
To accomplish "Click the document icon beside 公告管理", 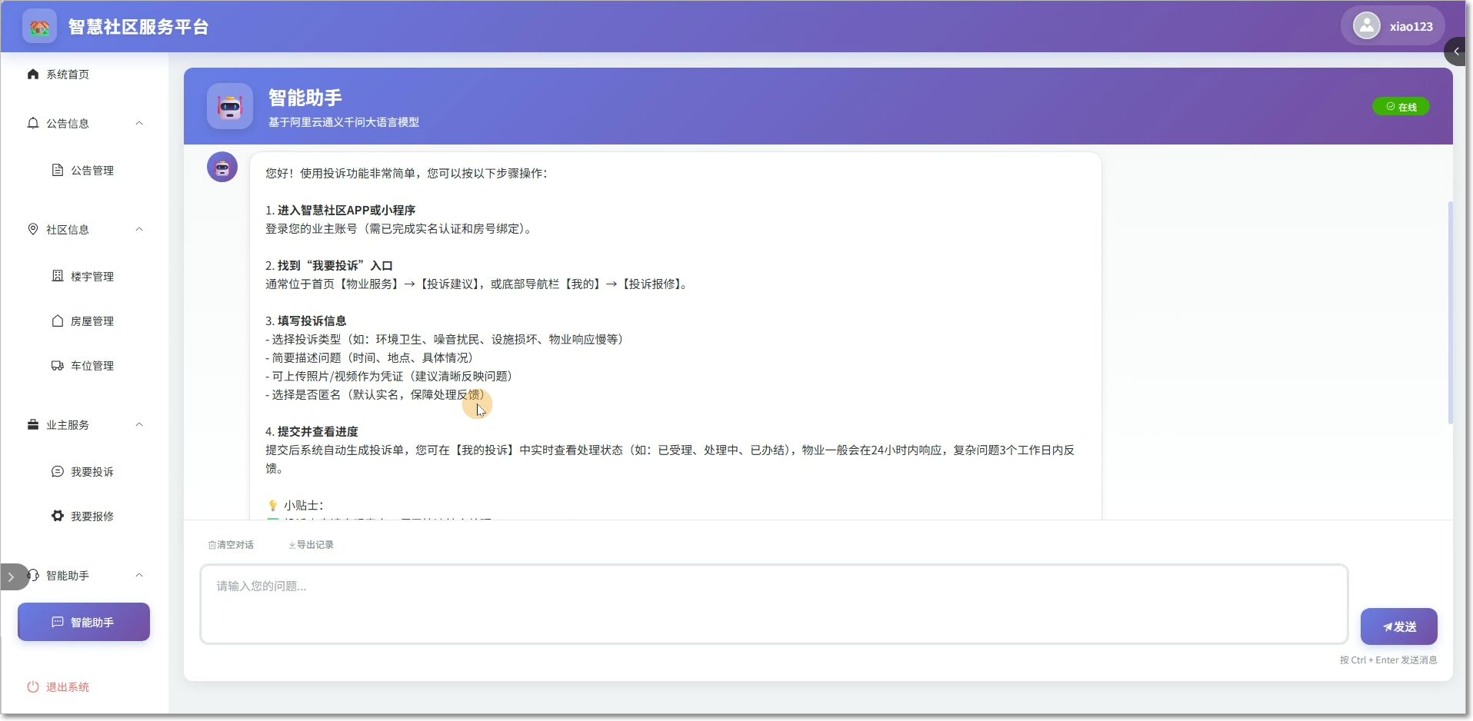I will click(x=58, y=170).
